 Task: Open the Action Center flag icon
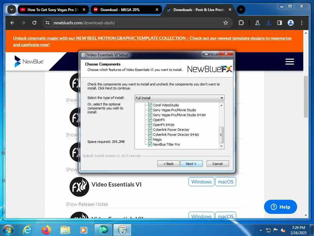click(x=276, y=230)
